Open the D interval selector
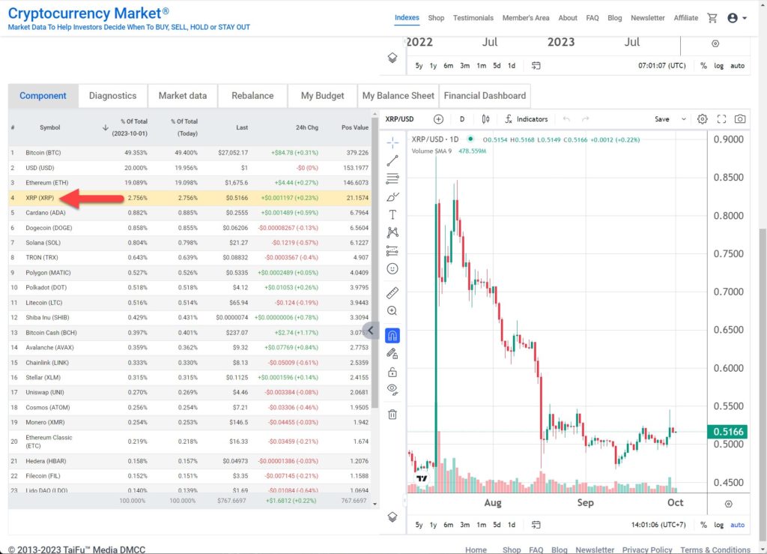The image size is (767, 554). (461, 119)
